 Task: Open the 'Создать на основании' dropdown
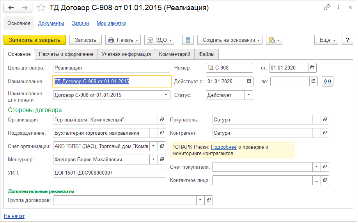point(230,40)
